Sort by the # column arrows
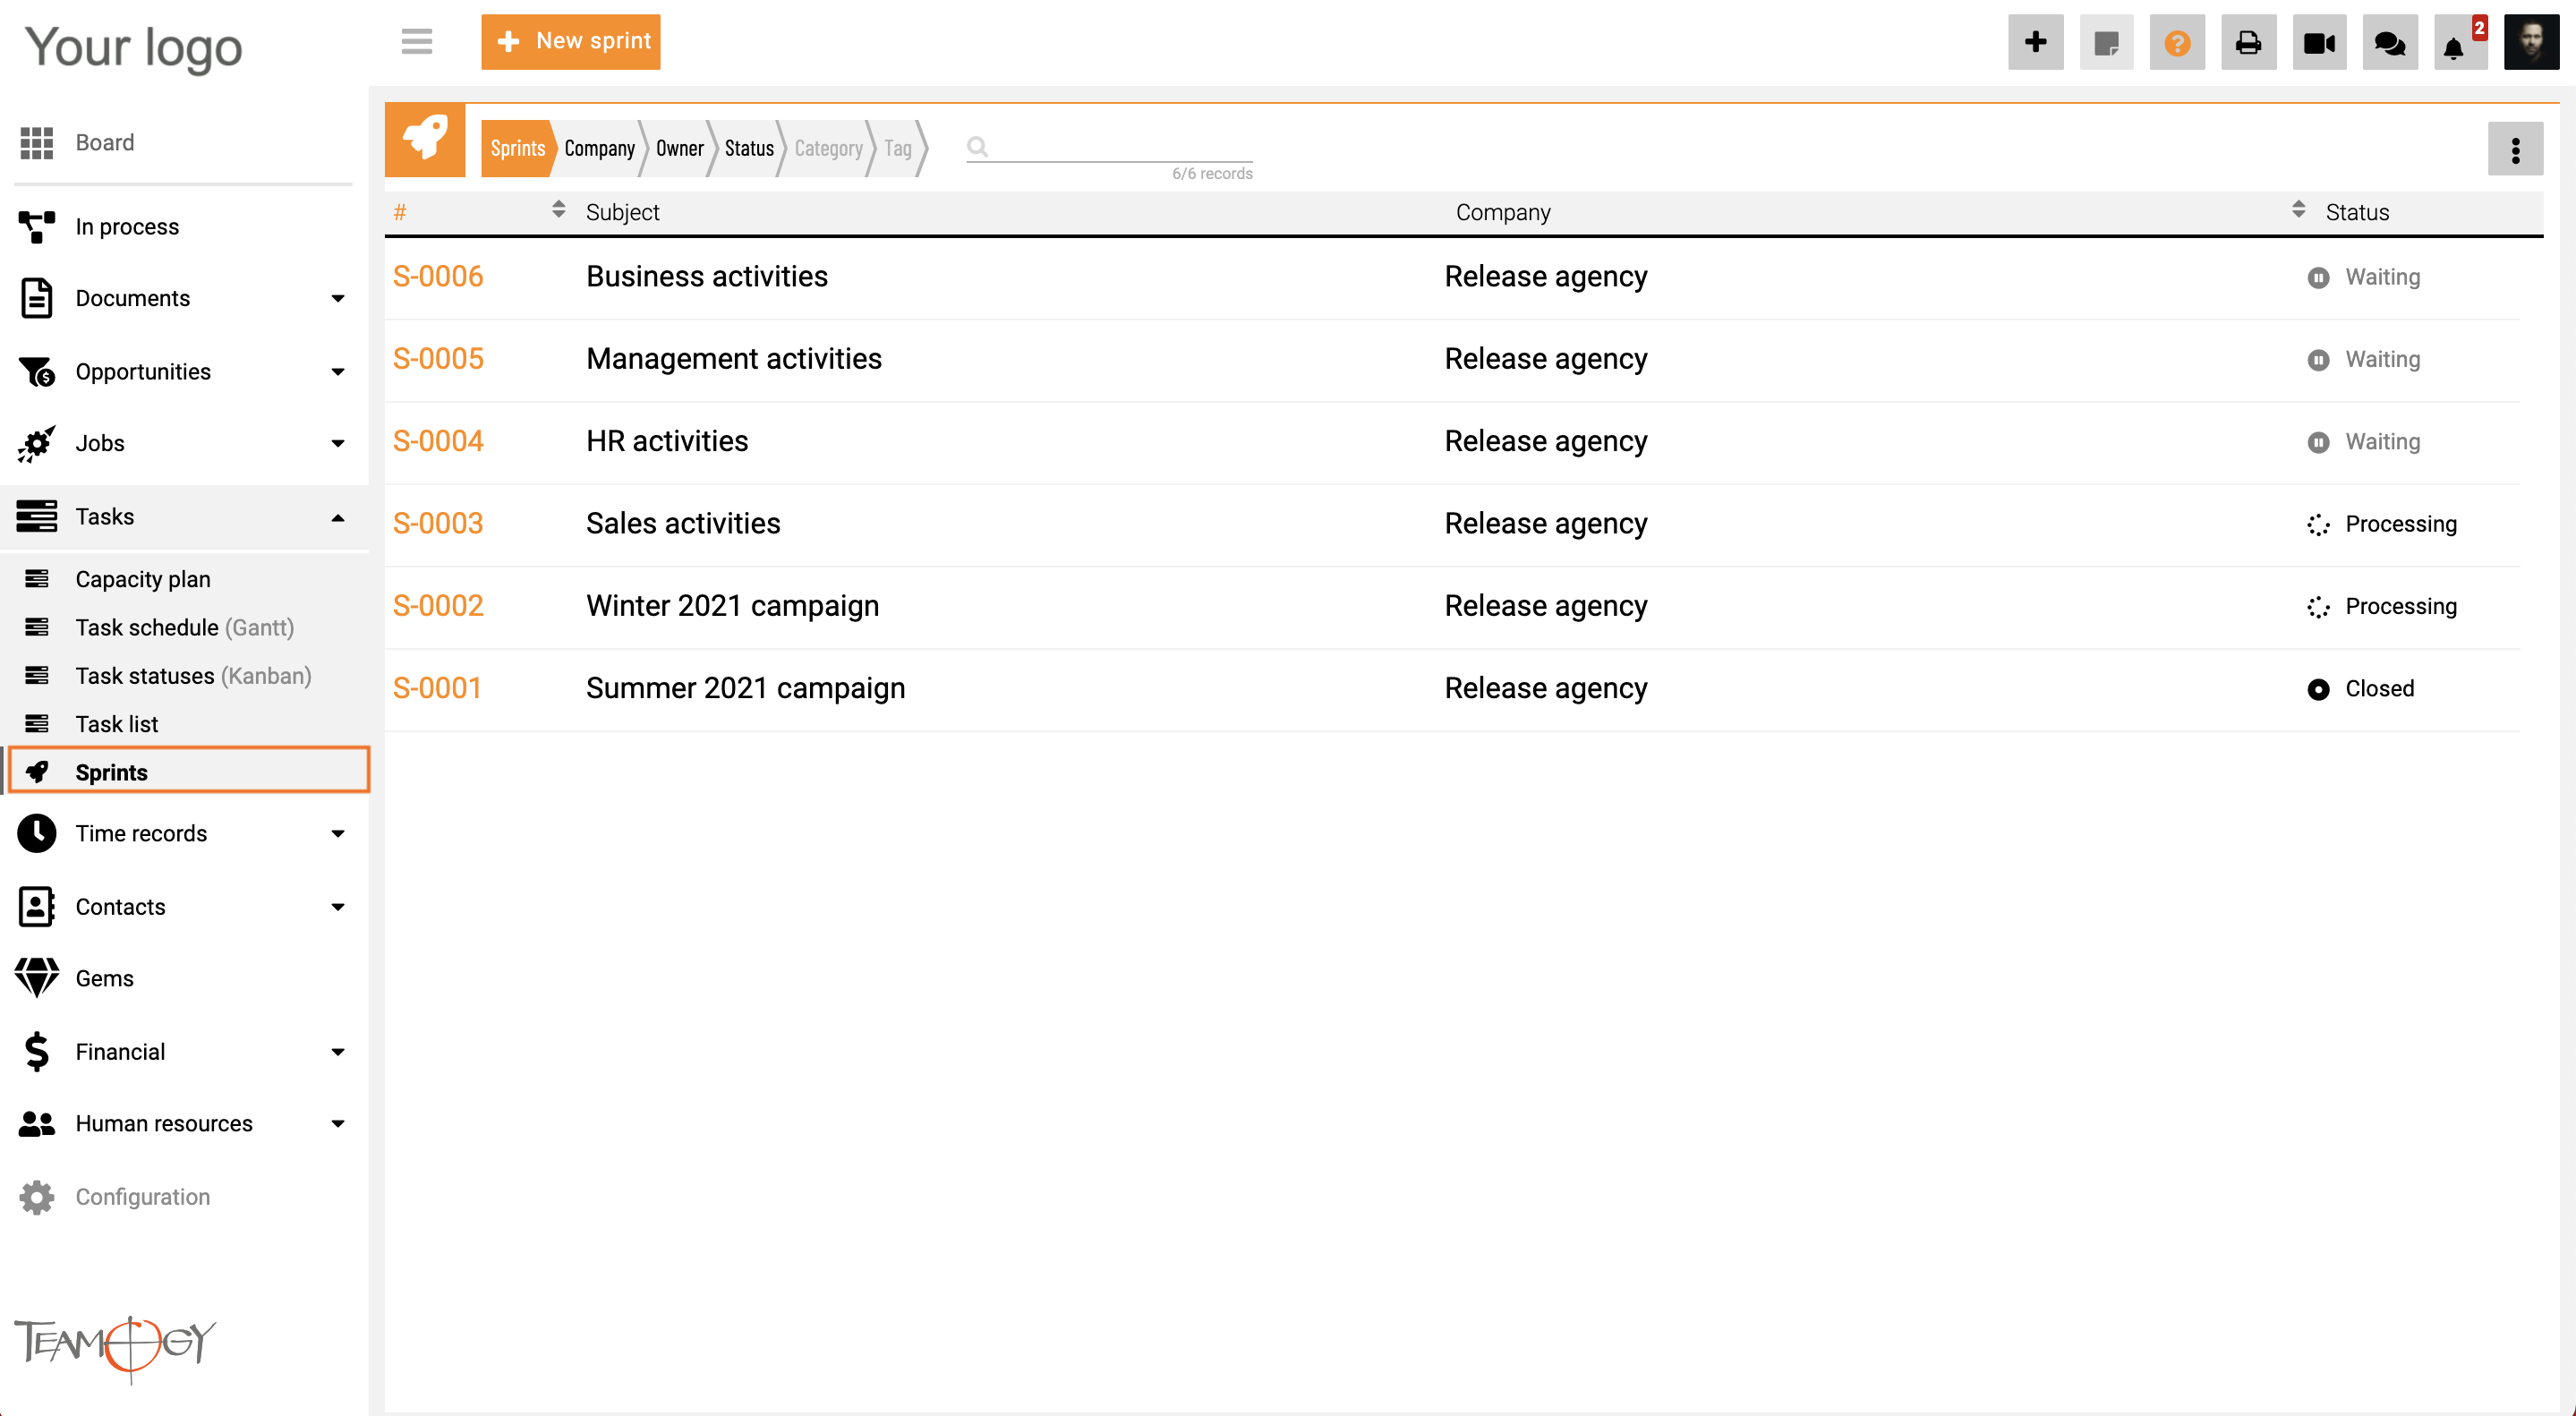This screenshot has height=1416, width=2576. 558,209
